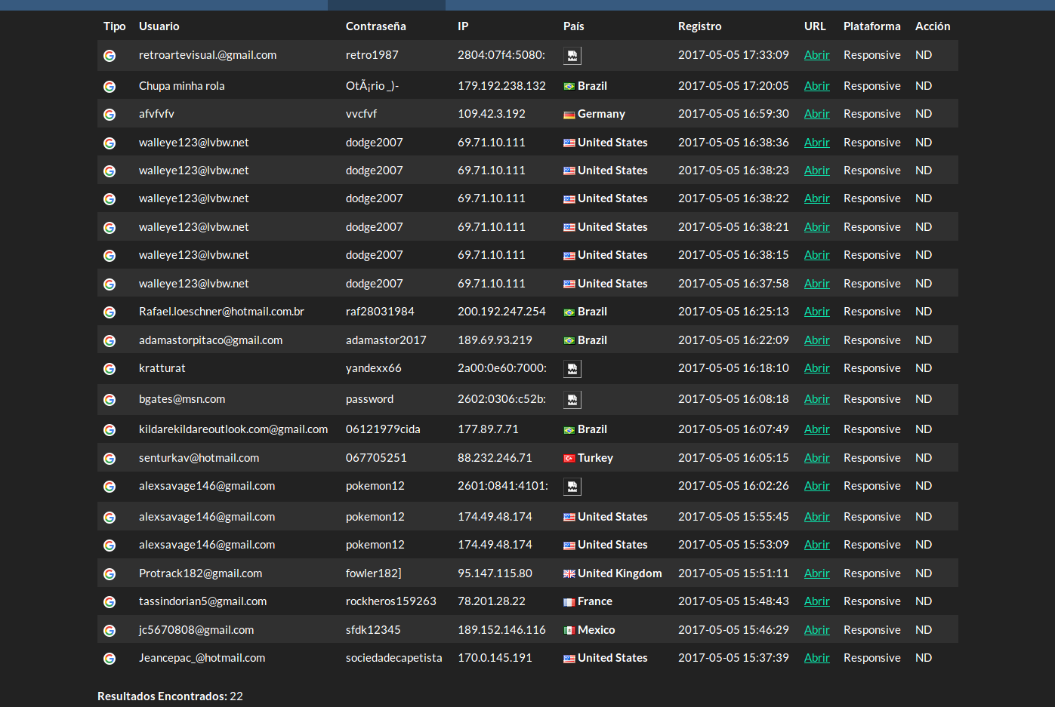Viewport: 1055px width, 707px height.
Task: Open the Abrir link for the 15:53:09 entry
Action: pos(817,545)
